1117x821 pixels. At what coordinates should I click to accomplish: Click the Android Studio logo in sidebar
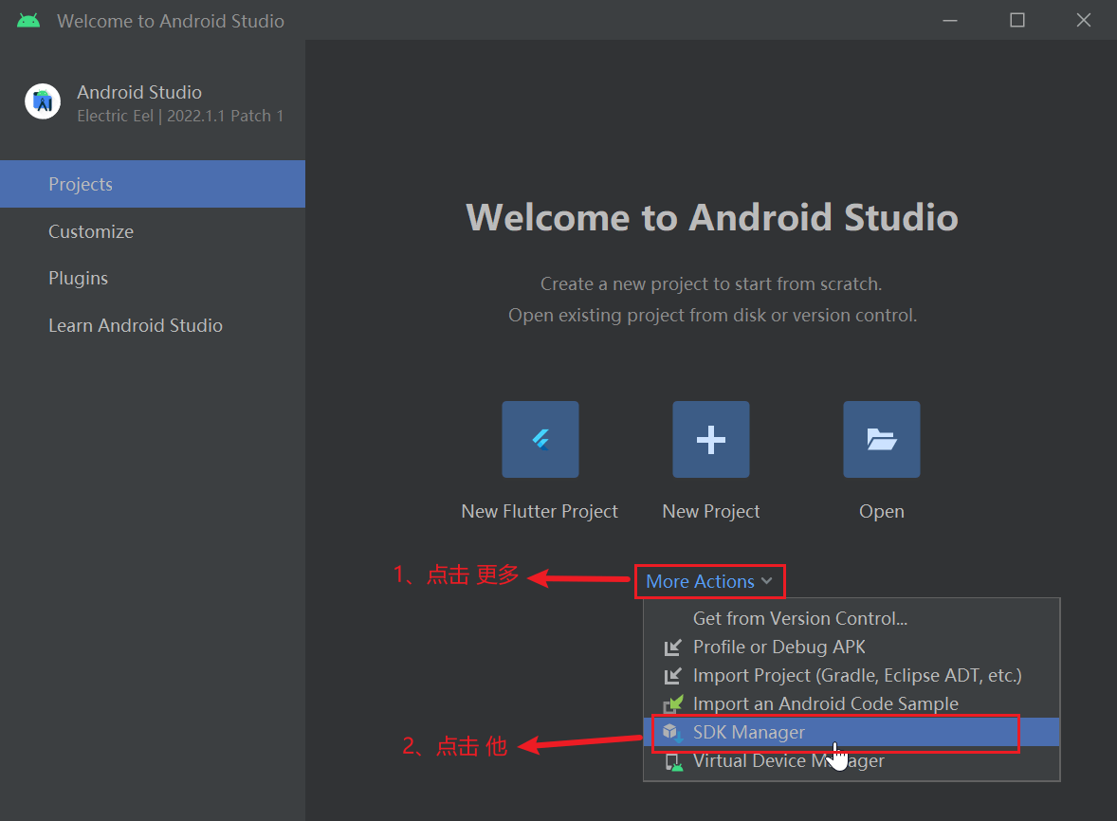43,101
